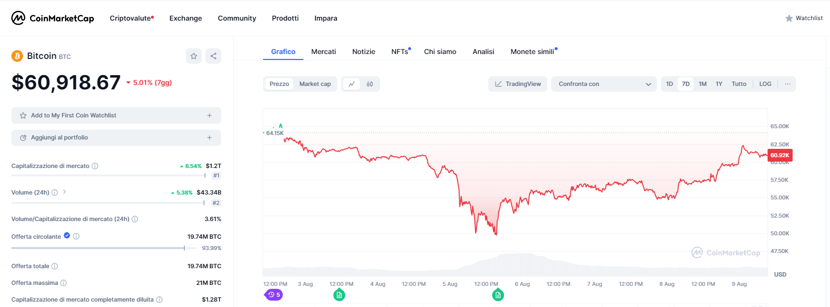The height and width of the screenshot is (307, 830).
Task: Click the share icon beside Bitcoin
Action: pos(213,56)
